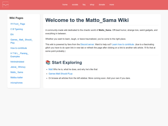Screen dimensions: 168x126
Task: Open the more menu in header
Action: pyautogui.click(x=112, y=5)
